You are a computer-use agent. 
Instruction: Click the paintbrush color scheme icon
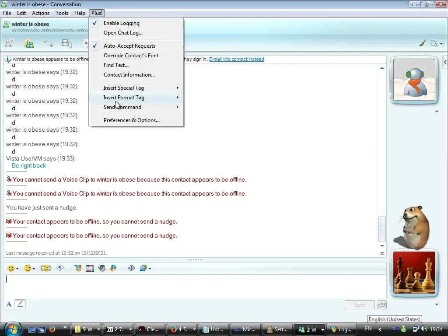pos(422,43)
